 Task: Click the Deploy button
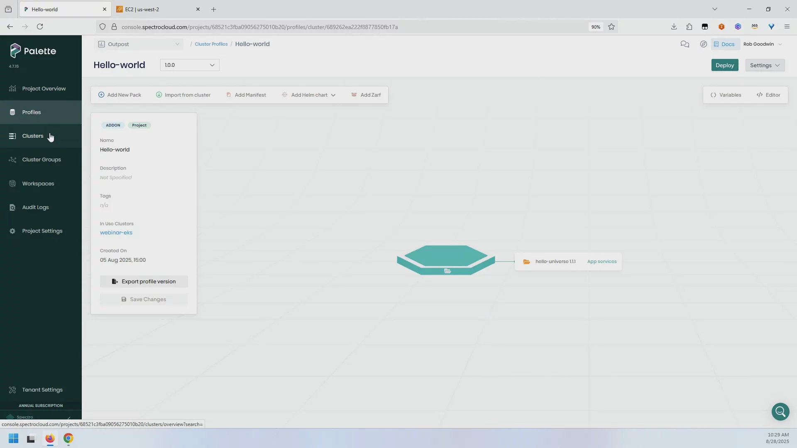click(x=724, y=65)
